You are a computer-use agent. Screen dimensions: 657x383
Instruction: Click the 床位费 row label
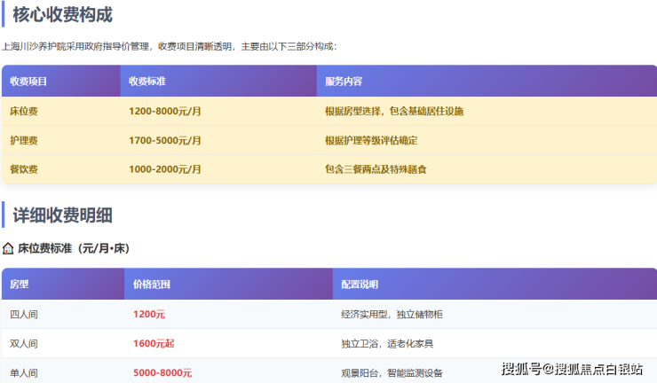point(24,111)
